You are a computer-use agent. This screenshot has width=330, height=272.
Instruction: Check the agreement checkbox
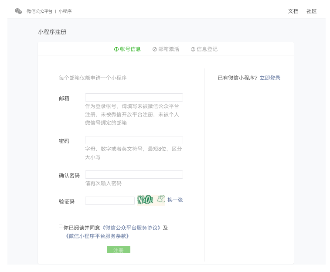61,226
